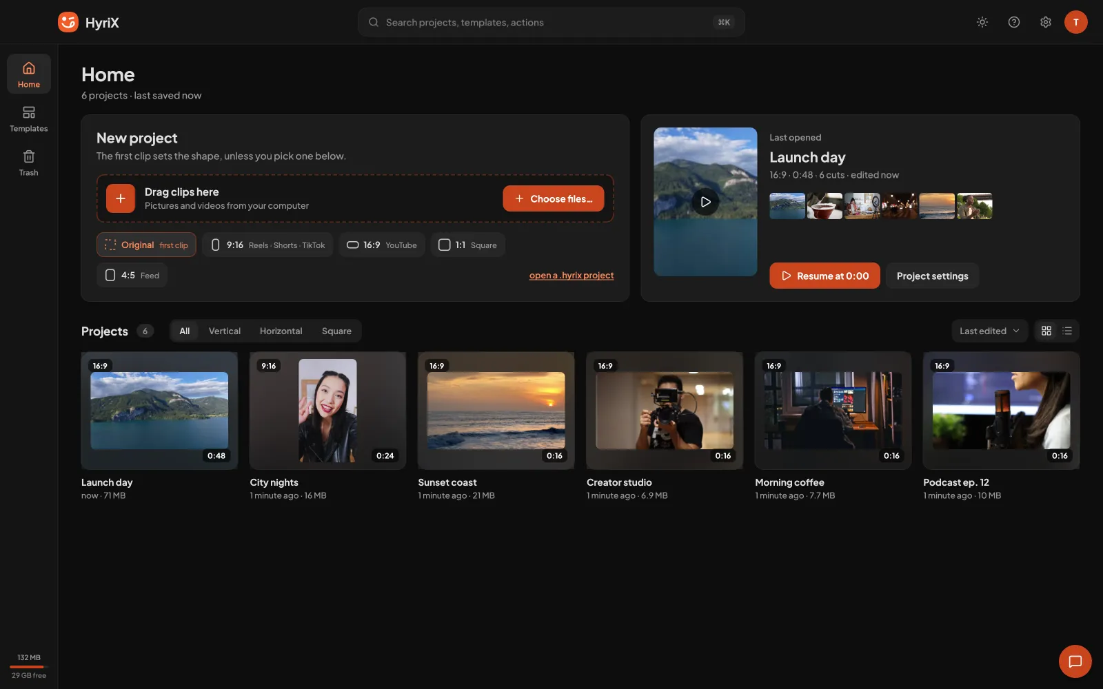
Task: Select Original first clip aspect option
Action: [146, 245]
